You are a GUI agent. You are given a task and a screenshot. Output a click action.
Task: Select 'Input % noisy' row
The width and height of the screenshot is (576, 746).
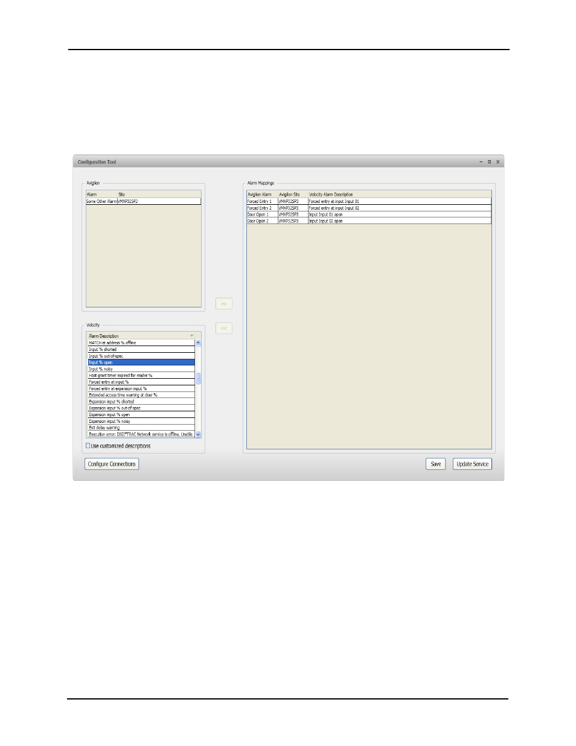[x=141, y=369]
